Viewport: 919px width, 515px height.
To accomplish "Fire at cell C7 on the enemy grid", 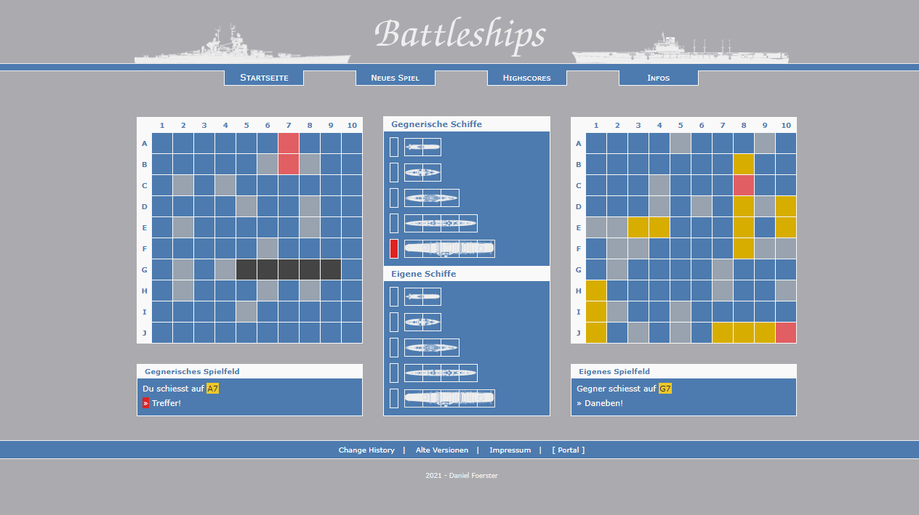I will coord(289,185).
